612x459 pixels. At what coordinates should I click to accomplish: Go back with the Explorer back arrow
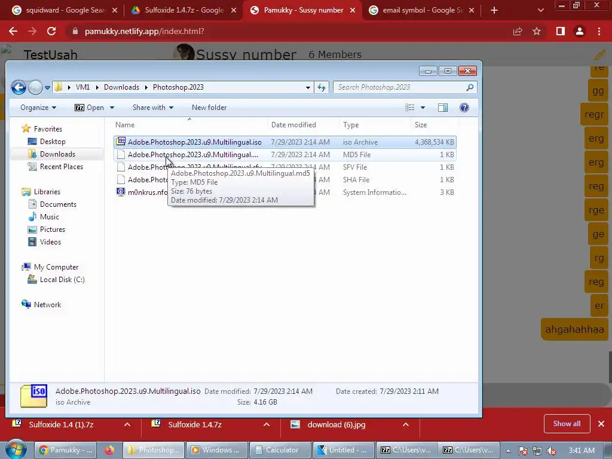19,87
